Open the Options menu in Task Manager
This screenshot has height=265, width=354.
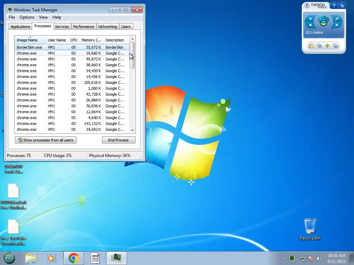tap(27, 17)
